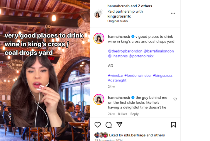This screenshot has width=210, height=141.
Task: Open hannahcrosb profile picture in header
Action: (98, 13)
